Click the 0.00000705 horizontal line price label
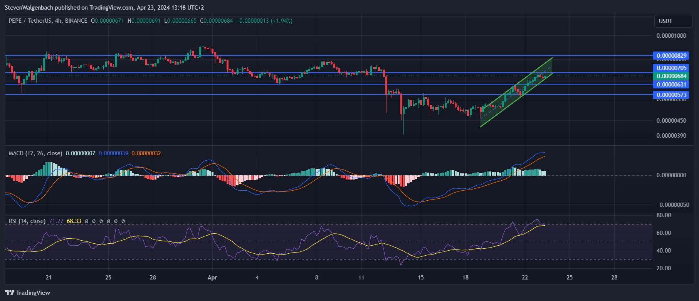 [671, 68]
